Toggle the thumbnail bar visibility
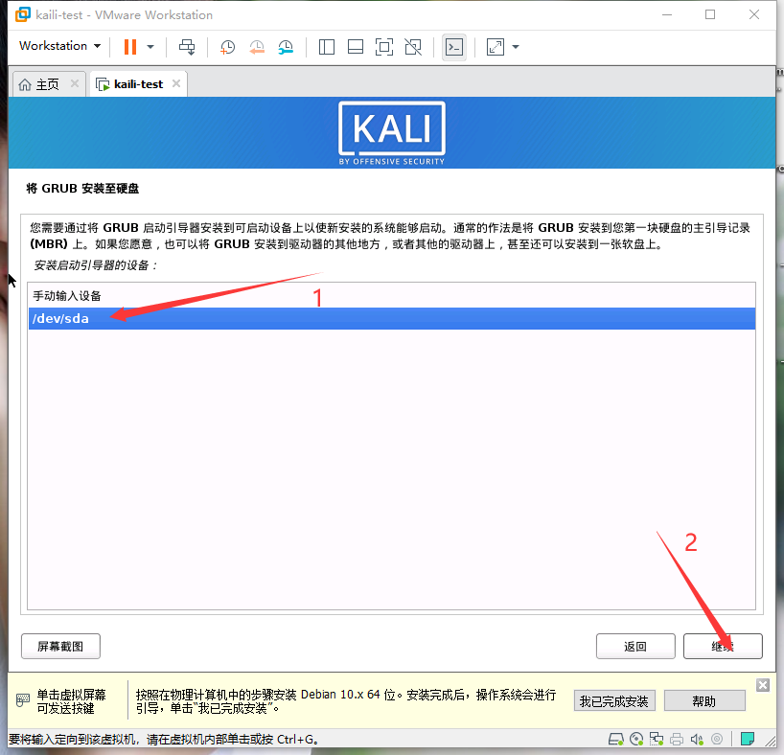784x755 pixels. [356, 46]
